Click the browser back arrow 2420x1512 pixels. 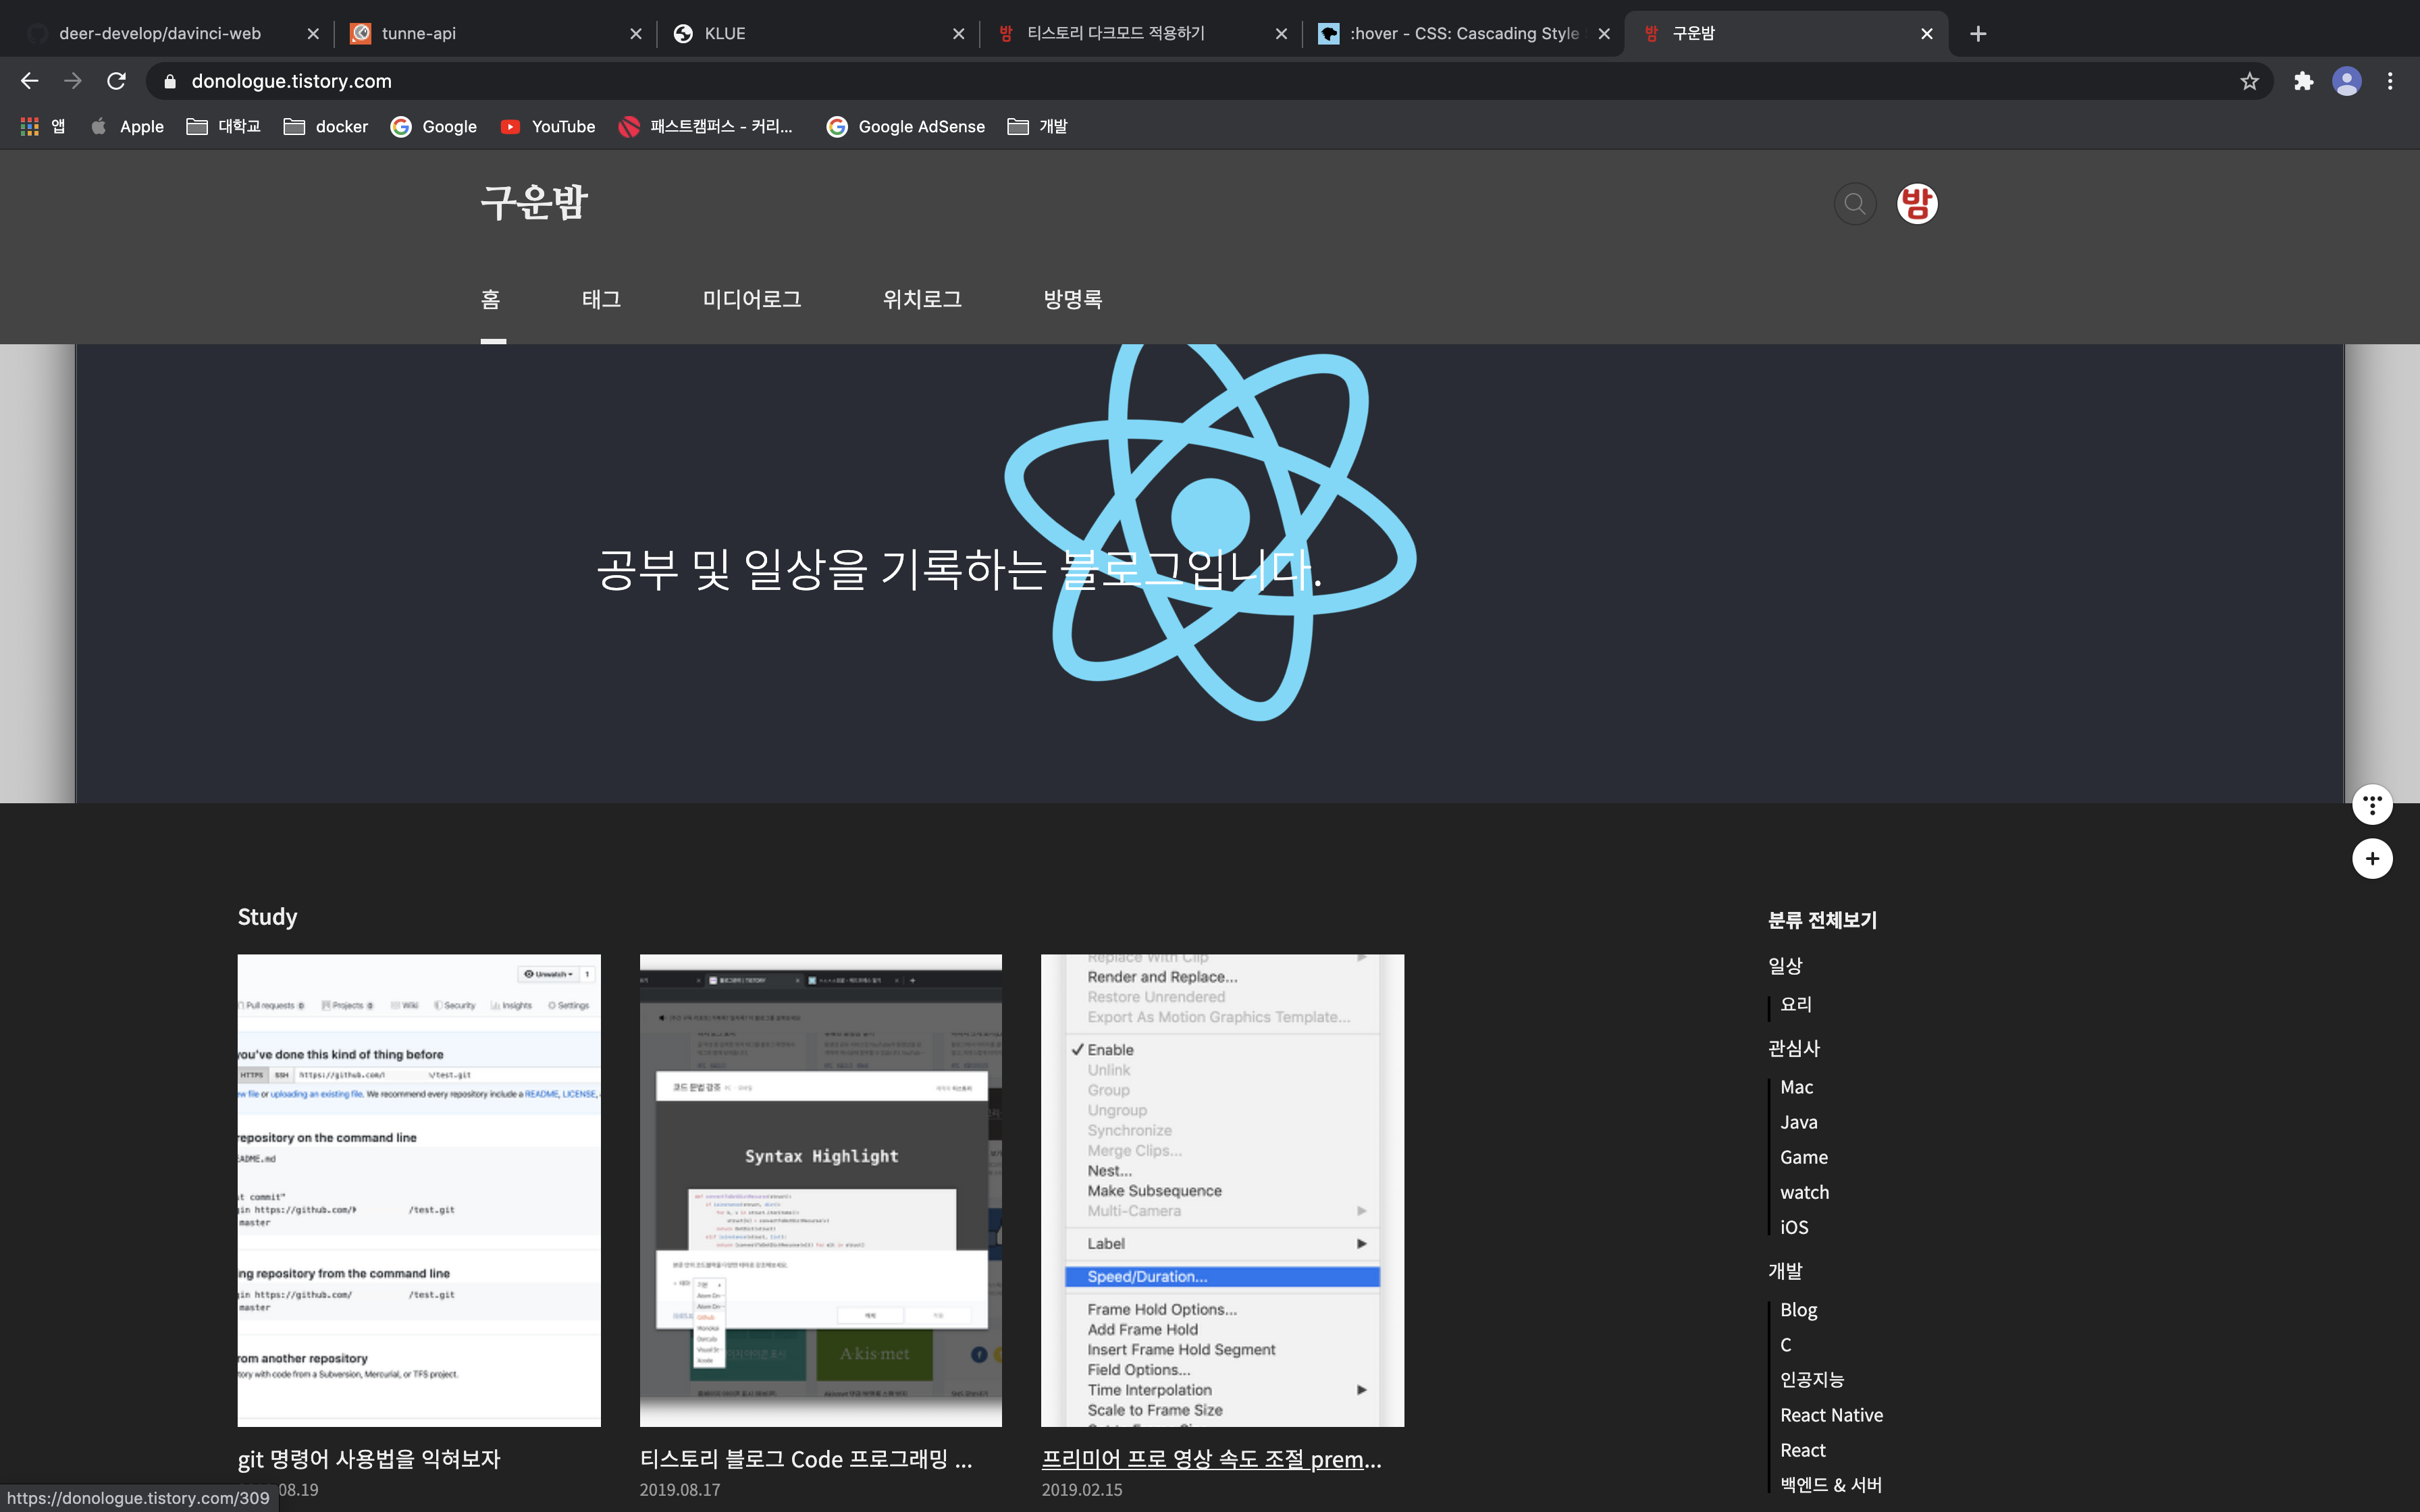point(30,81)
